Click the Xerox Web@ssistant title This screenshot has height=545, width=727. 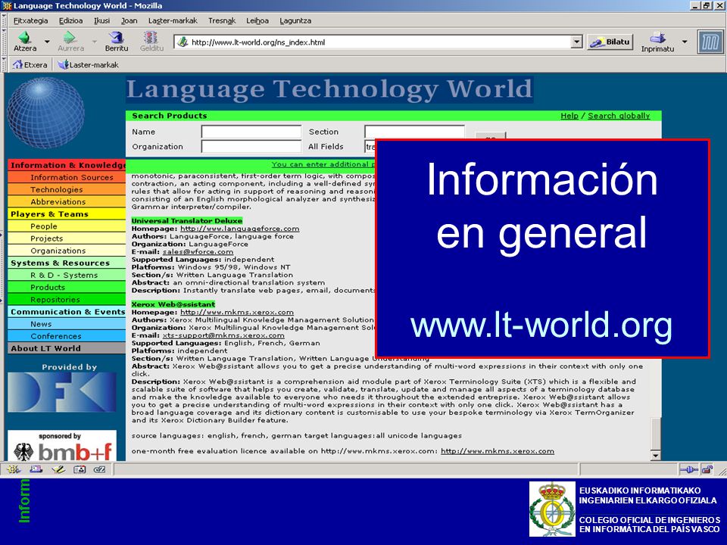[173, 304]
